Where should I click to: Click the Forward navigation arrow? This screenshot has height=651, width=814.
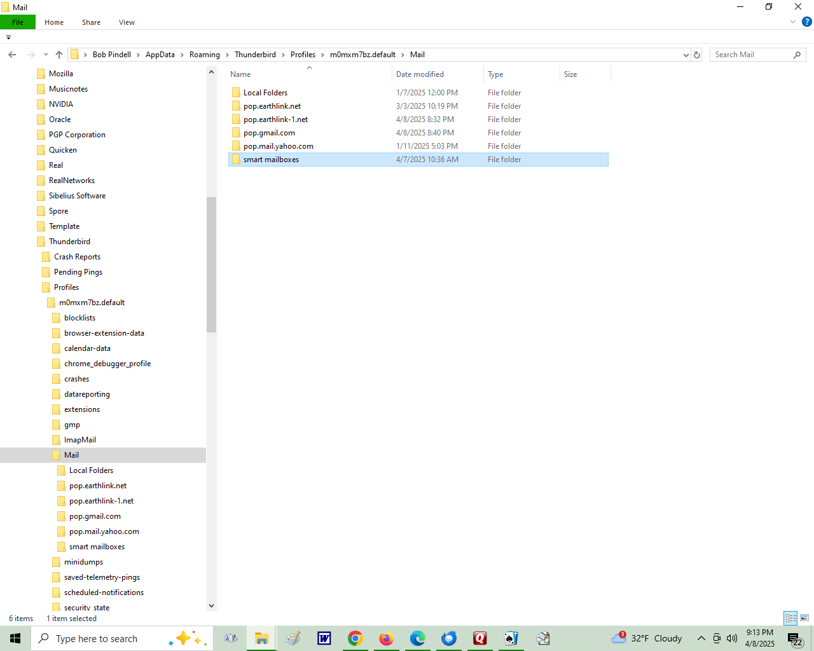(31, 55)
